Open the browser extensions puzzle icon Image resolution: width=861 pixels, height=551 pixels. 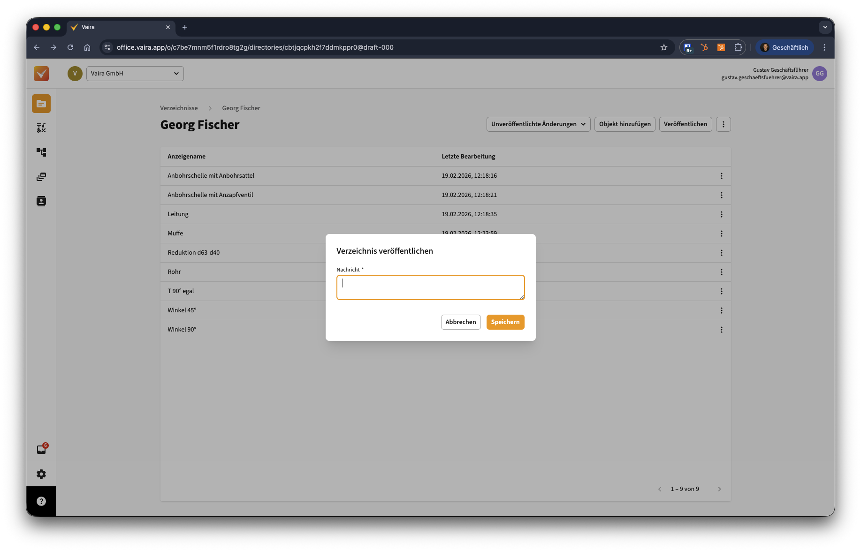click(x=738, y=47)
